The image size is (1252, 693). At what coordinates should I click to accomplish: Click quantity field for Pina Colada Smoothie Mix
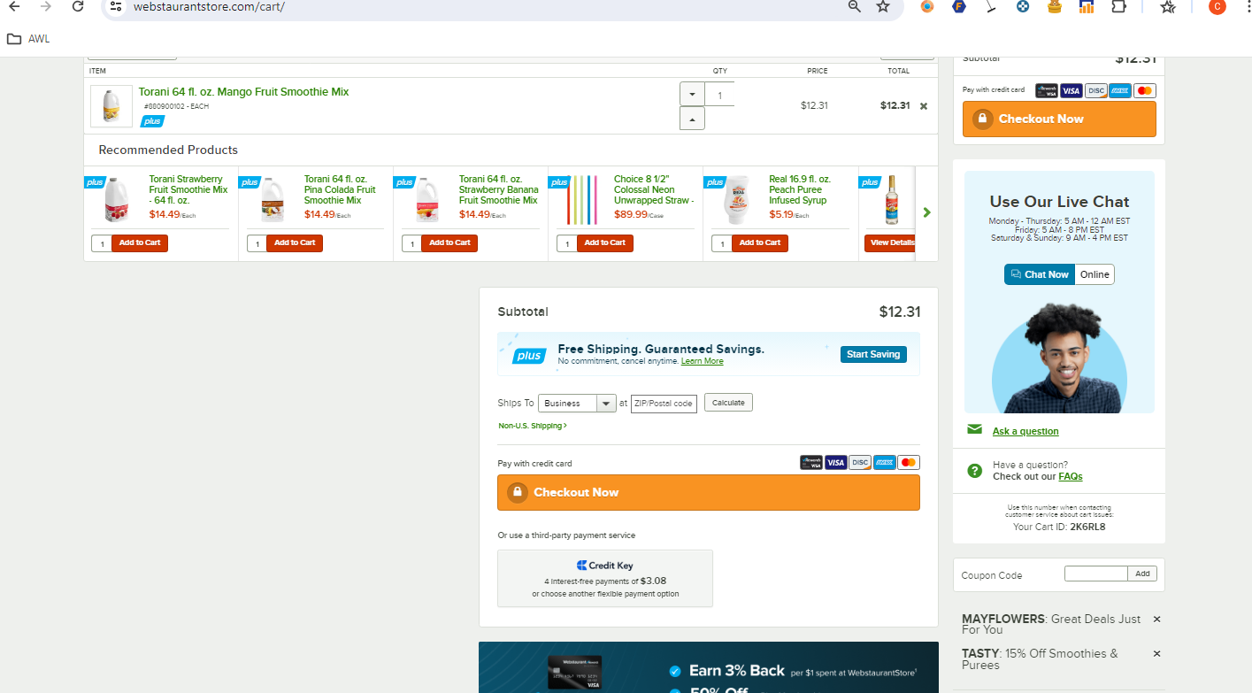(x=257, y=243)
